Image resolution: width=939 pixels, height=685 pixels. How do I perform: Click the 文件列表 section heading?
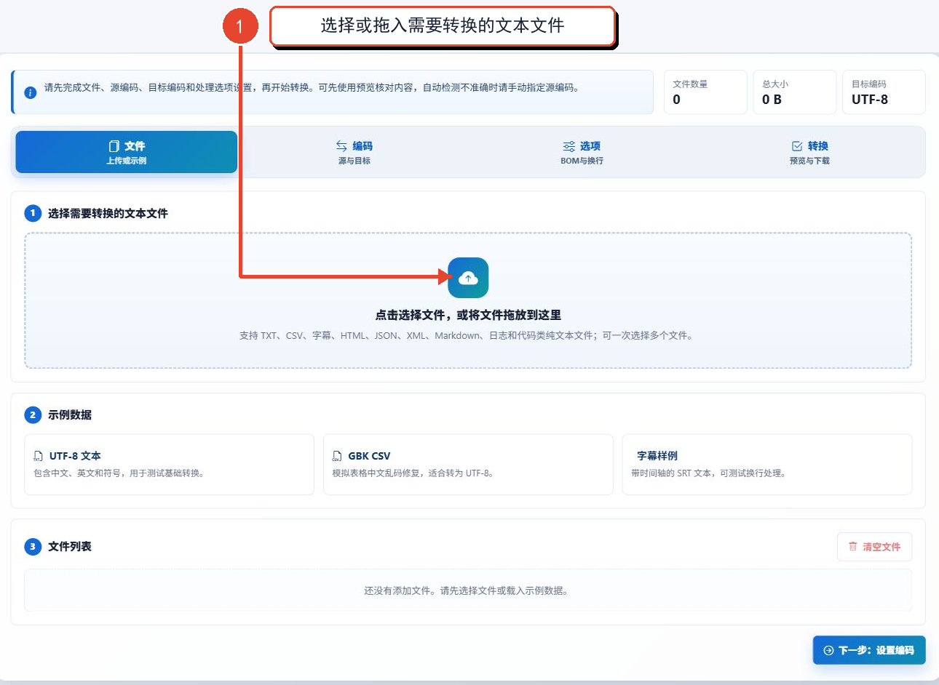click(x=70, y=546)
